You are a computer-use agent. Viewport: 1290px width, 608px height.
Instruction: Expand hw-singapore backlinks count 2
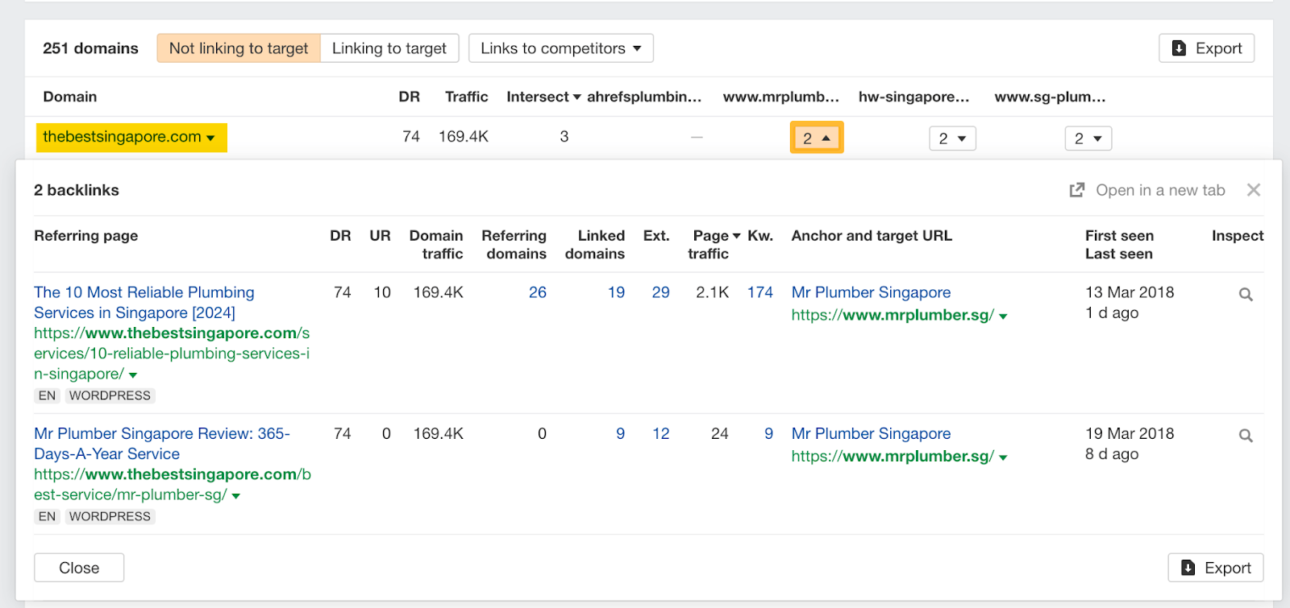[952, 139]
